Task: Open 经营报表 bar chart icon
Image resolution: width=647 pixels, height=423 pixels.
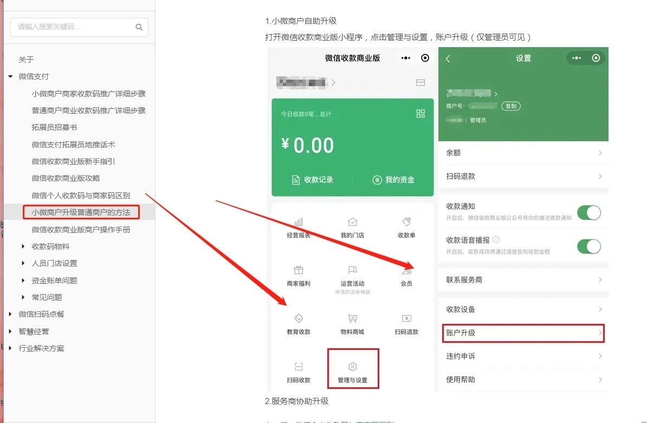Action: (x=299, y=222)
